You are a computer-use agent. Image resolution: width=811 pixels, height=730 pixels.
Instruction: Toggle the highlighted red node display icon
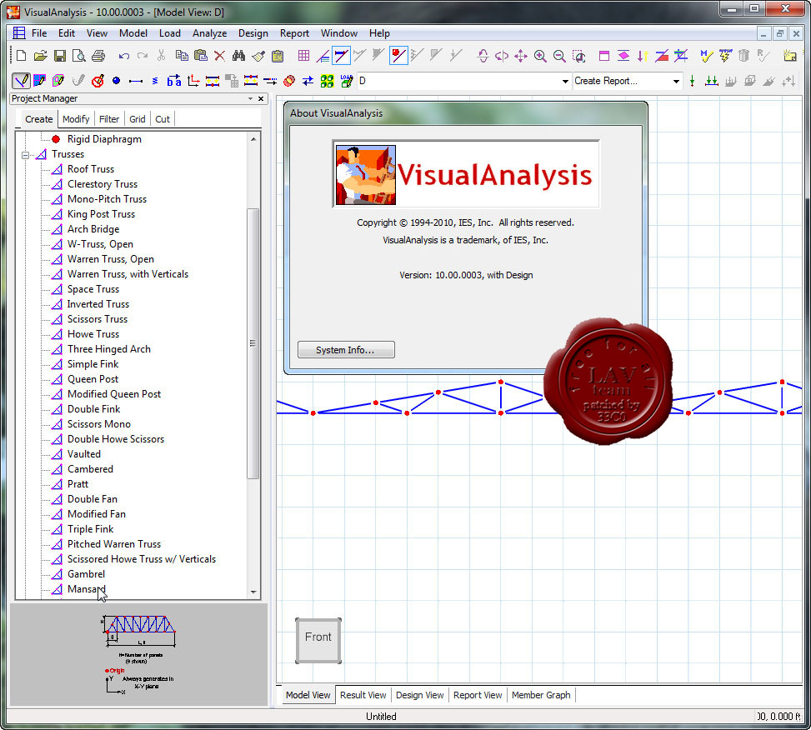pos(398,56)
